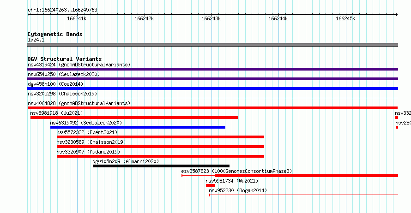The height and width of the screenshot is (213, 411).
Task: Open the nsv3230589 (Chaisson2019) label
Action: 91,142
